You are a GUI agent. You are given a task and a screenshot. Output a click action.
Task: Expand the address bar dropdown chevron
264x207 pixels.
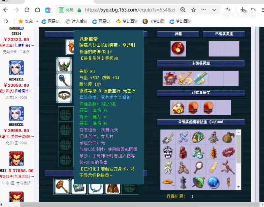tap(214, 10)
